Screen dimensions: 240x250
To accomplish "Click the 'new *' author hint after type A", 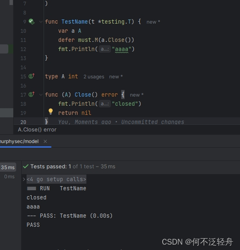I will (x=116, y=77).
